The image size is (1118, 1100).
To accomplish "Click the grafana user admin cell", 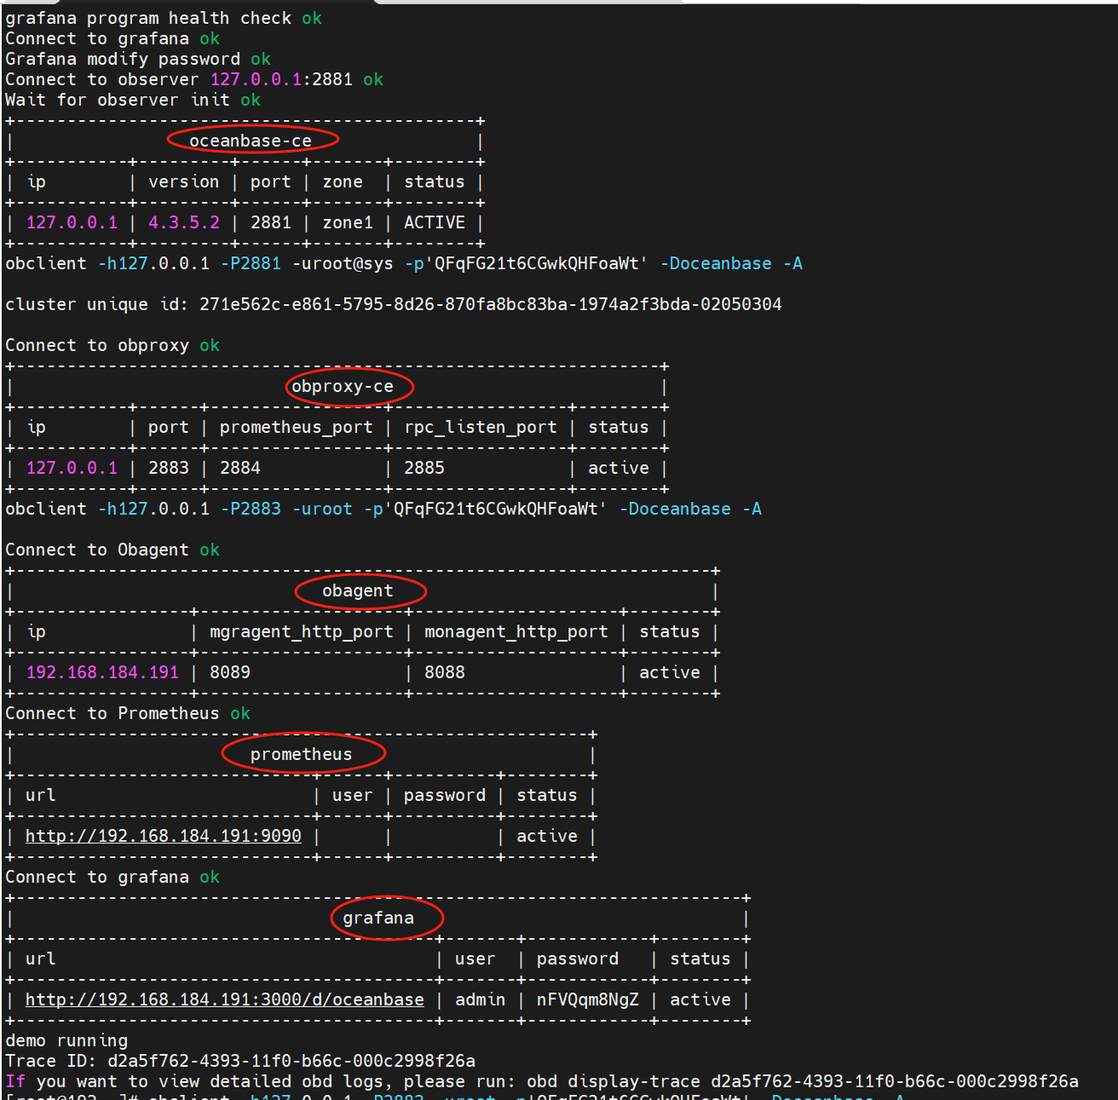I will pyautogui.click(x=480, y=999).
